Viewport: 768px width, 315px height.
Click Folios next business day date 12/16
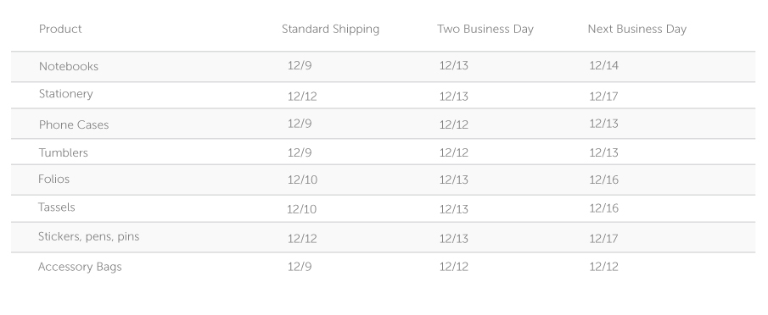(603, 180)
